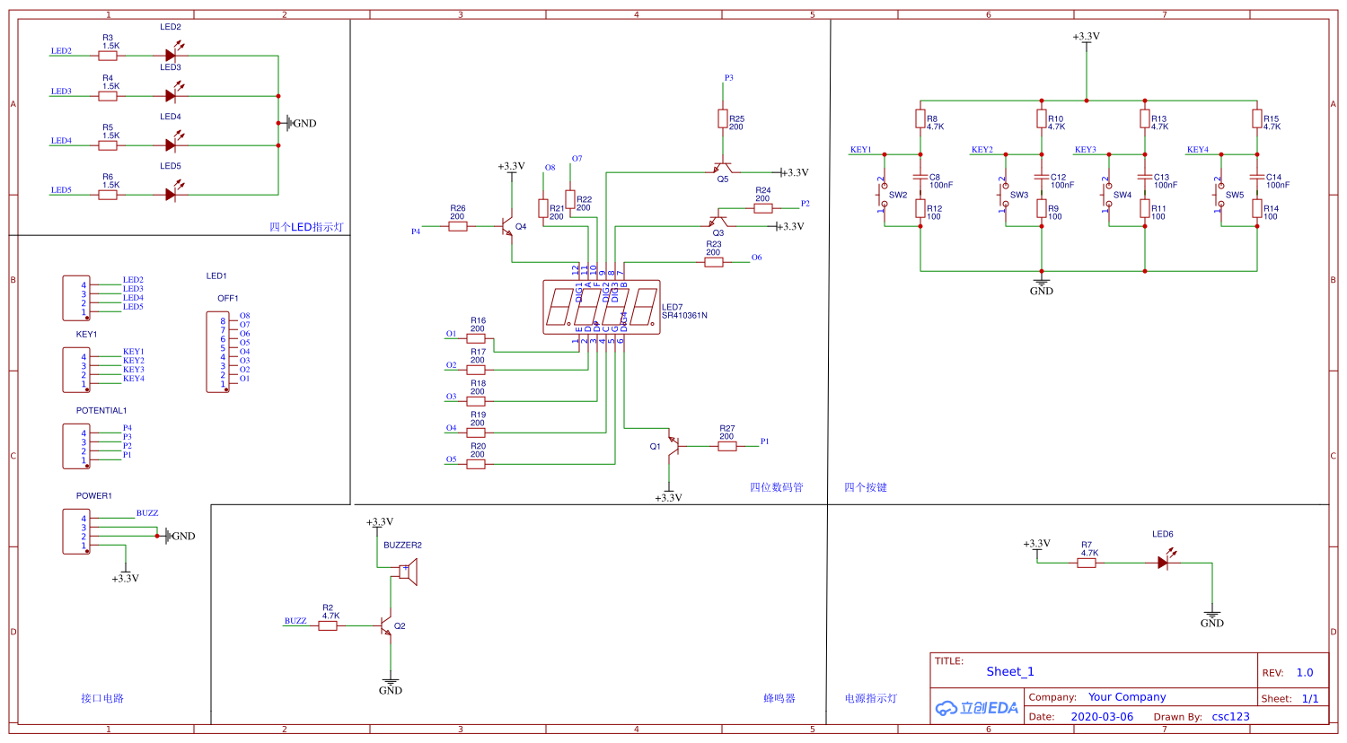
Task: Select capacitor C8 100nF
Action: click(x=920, y=177)
